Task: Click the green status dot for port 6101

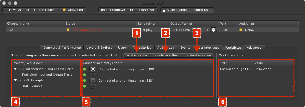Action: pyautogui.click(x=85, y=80)
